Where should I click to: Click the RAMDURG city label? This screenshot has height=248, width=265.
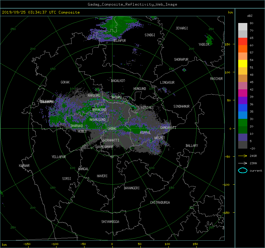pyautogui.click(x=94, y=96)
